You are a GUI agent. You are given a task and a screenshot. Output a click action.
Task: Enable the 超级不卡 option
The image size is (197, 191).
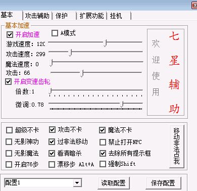(x=9, y=130)
